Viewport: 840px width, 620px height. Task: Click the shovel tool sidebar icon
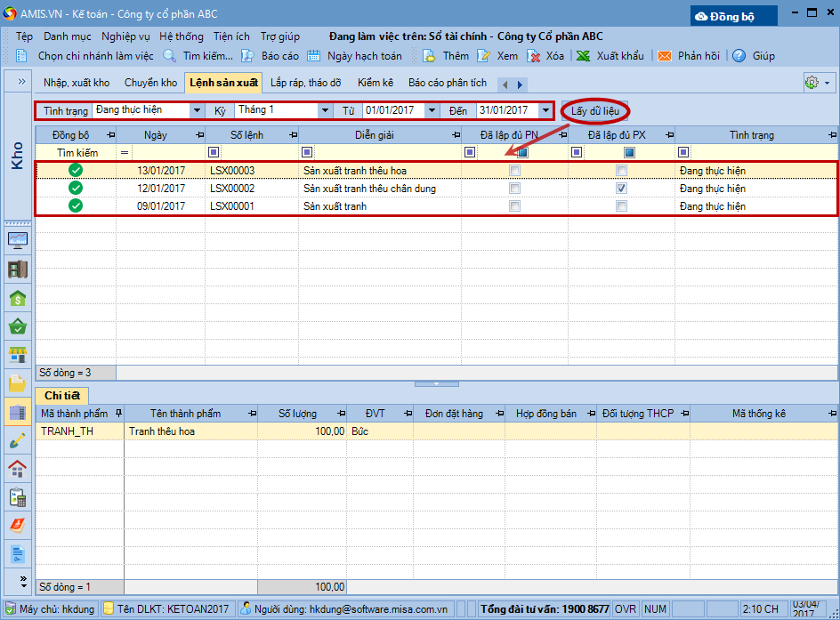(x=18, y=440)
